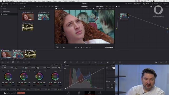The height and width of the screenshot is (95, 169).
Task: Open the Power Window palette
Action: [x=83, y=62]
